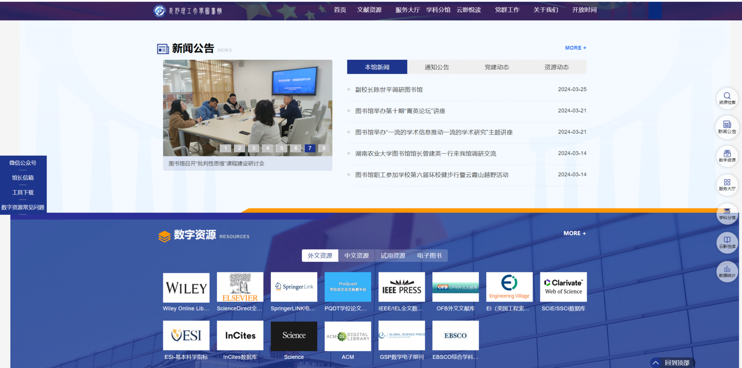This screenshot has height=368, width=742.
Task: Click the 回到顶部 up-arrow icon
Action: click(656, 363)
